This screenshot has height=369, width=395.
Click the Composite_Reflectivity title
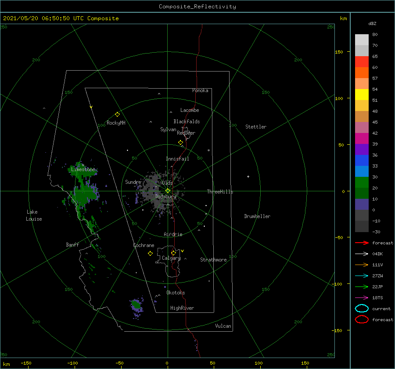point(197,7)
